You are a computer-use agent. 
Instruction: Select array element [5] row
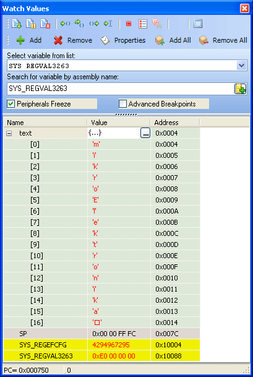tap(101, 200)
